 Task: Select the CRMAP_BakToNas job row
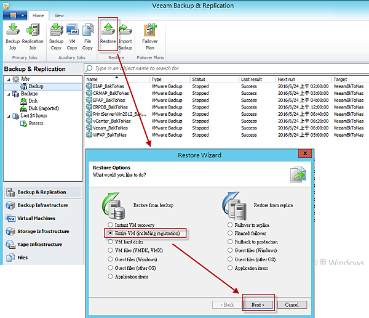click(x=227, y=93)
